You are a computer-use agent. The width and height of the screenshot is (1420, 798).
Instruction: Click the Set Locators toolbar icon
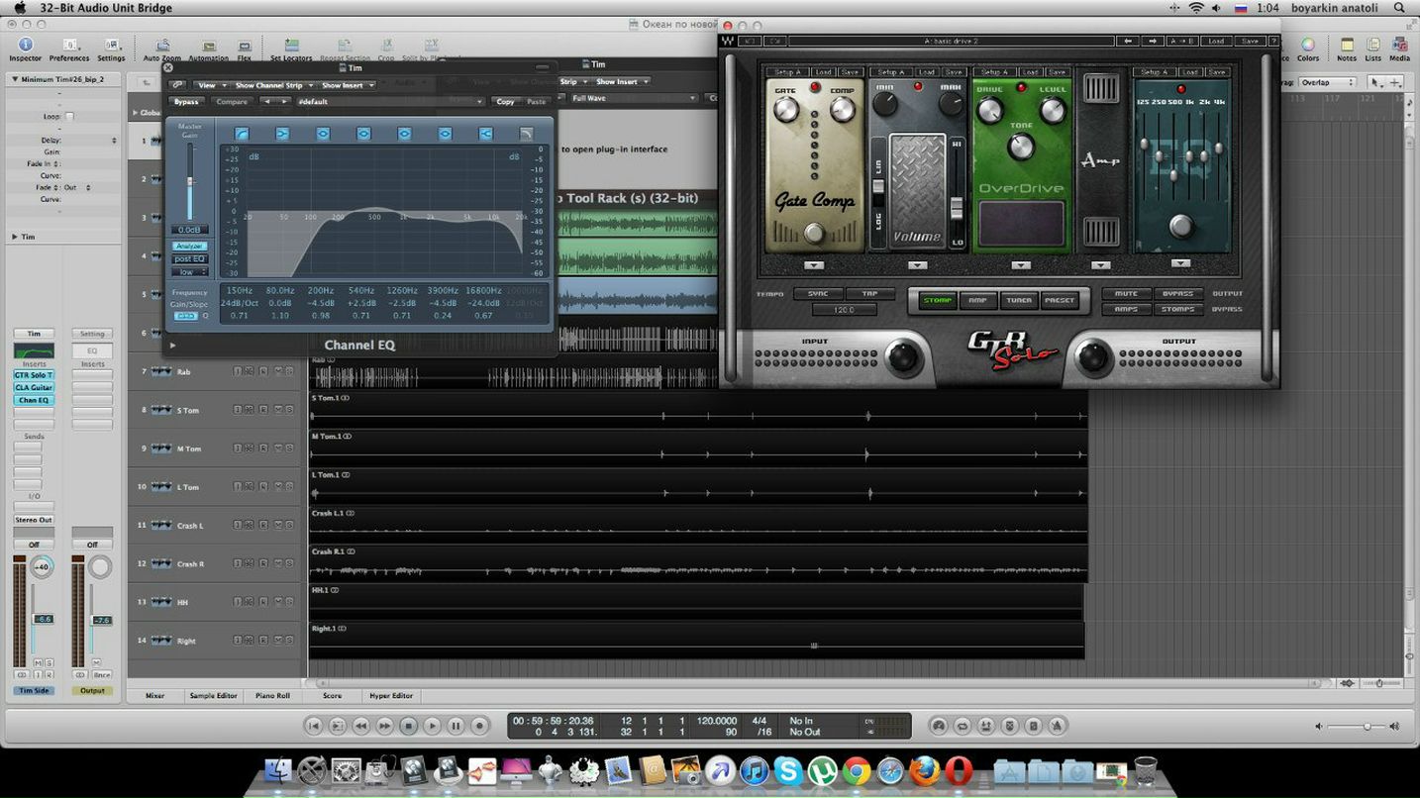point(291,46)
